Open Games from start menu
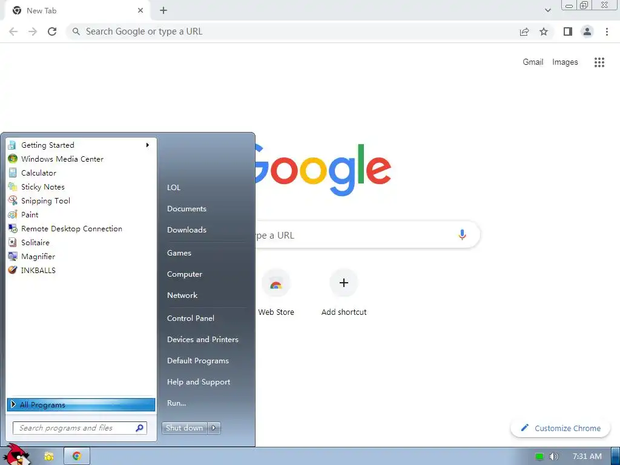Viewport: 620px width, 465px height. tap(179, 253)
